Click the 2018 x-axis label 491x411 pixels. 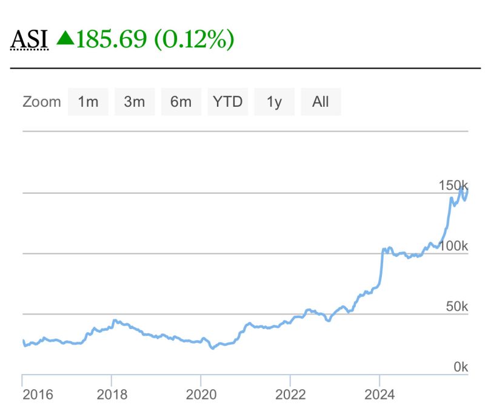(112, 395)
